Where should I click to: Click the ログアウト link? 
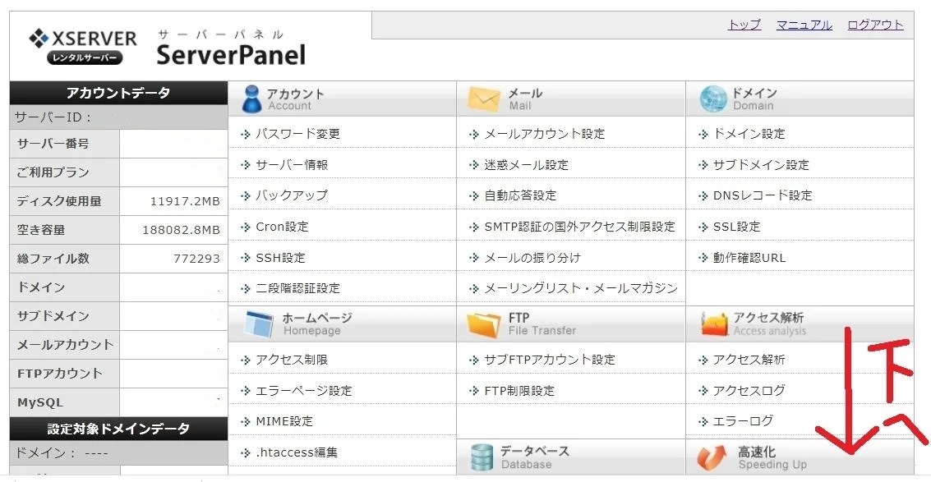tap(875, 25)
